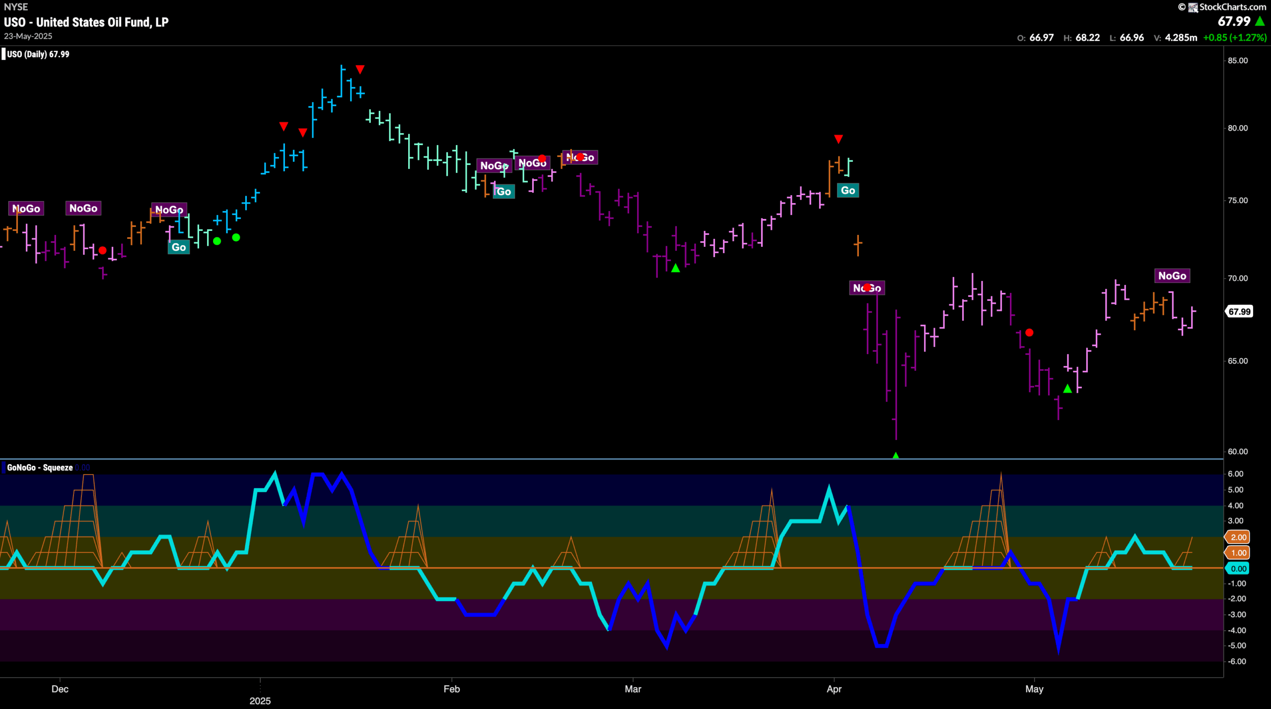Click the orange 2.00 squeeze axis tag

1238,537
